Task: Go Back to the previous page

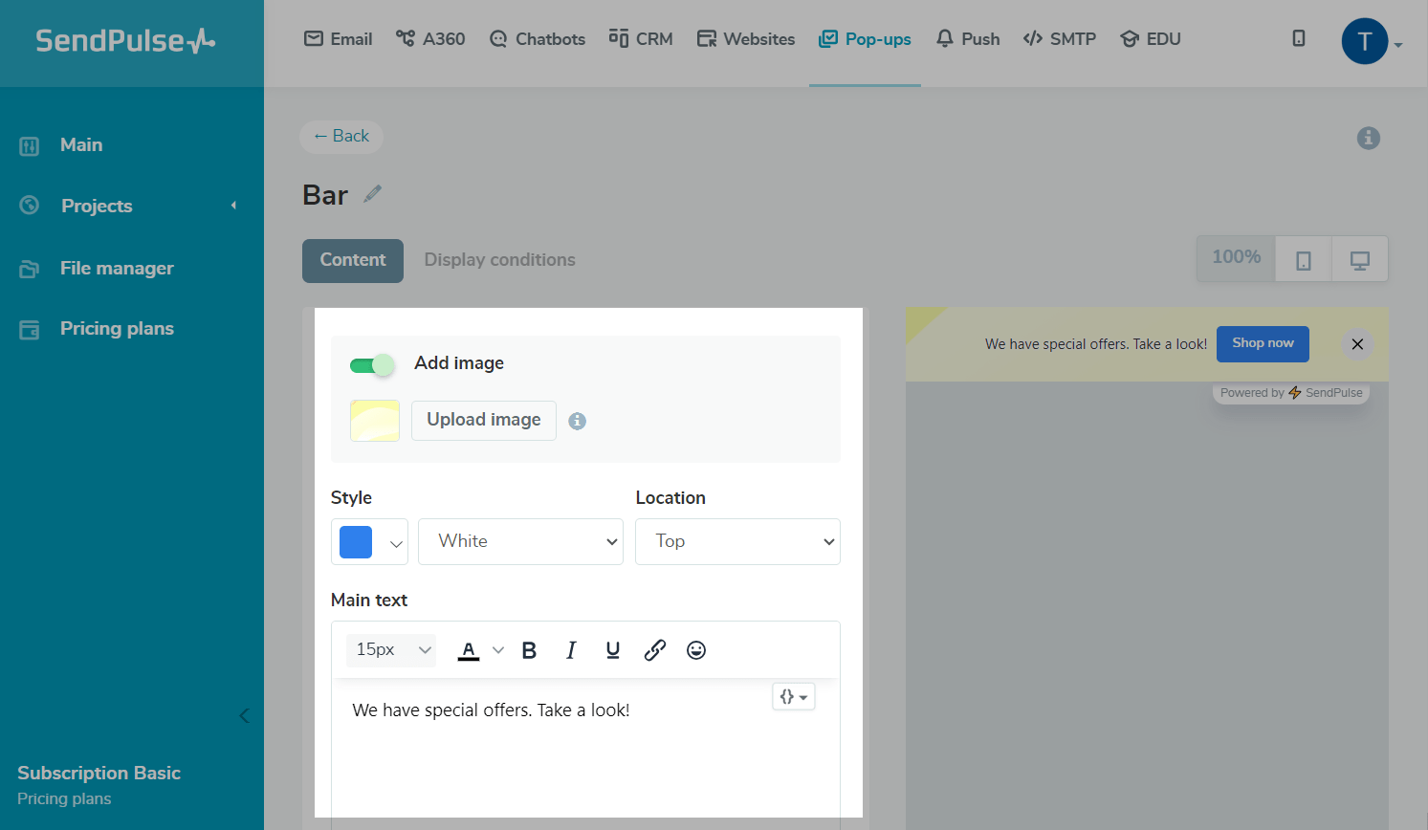Action: 341,137
